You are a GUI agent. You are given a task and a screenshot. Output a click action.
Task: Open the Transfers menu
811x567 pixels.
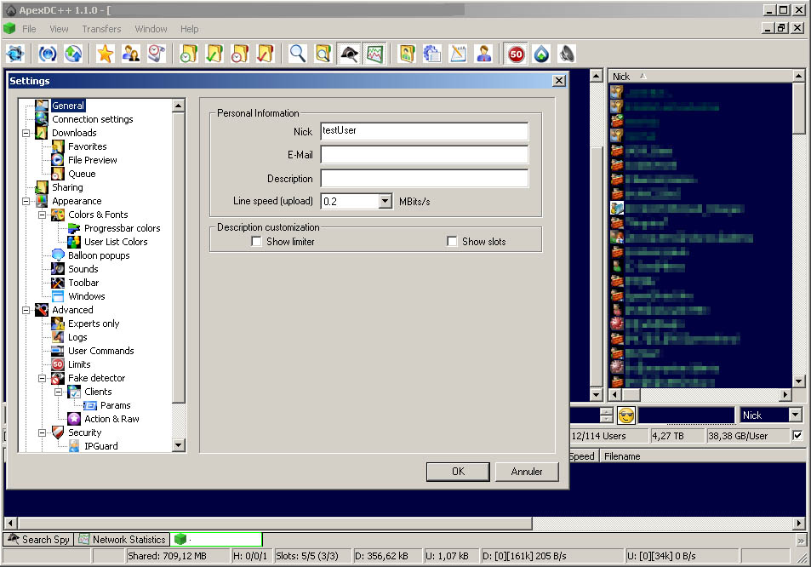[101, 29]
